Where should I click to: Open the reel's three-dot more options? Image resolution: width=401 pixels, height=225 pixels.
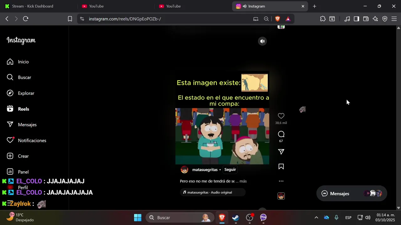point(281,181)
